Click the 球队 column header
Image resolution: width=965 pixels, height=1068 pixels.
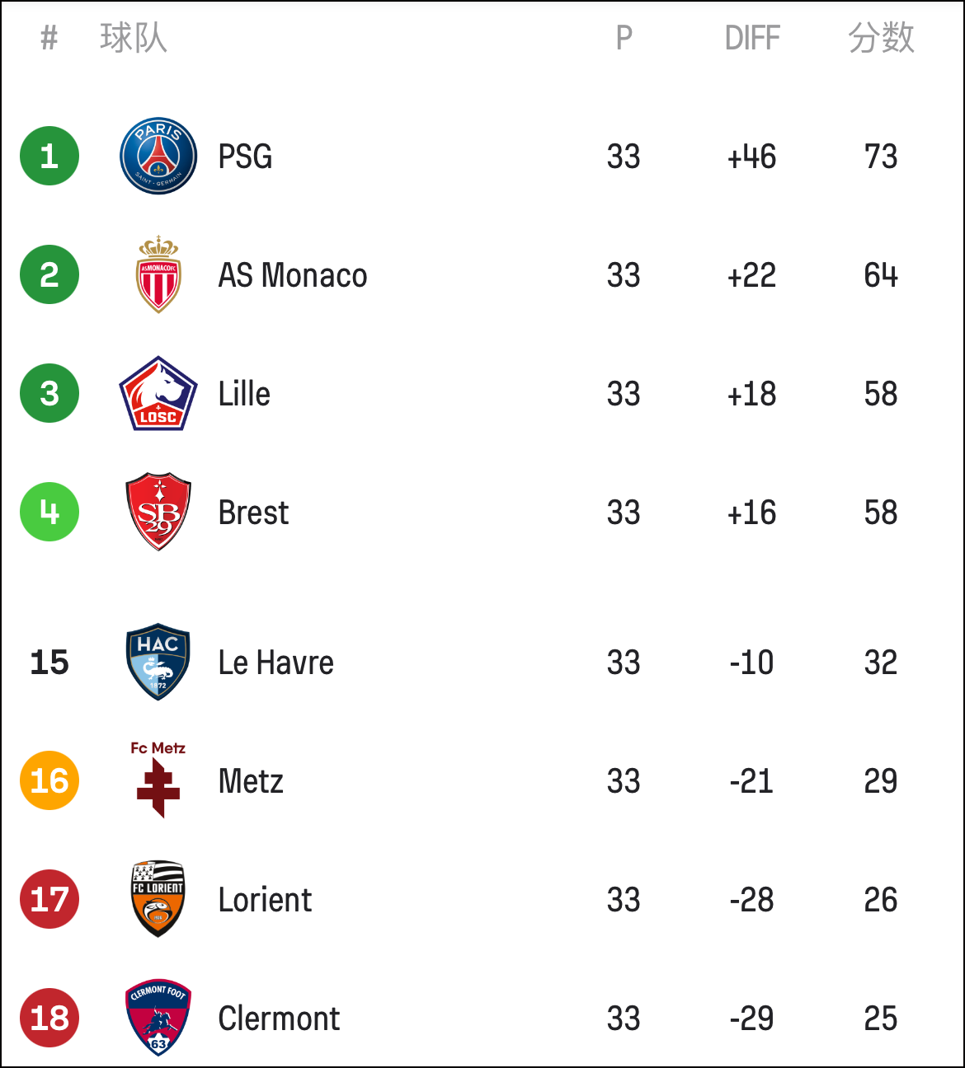134,38
